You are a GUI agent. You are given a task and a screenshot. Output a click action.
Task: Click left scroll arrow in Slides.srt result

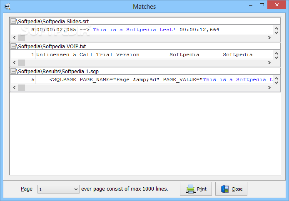(x=14, y=38)
